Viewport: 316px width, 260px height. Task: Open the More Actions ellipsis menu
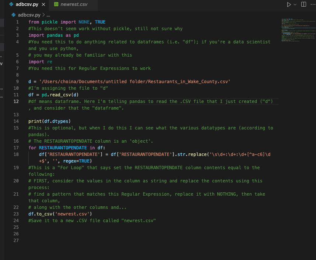coord(313,4)
